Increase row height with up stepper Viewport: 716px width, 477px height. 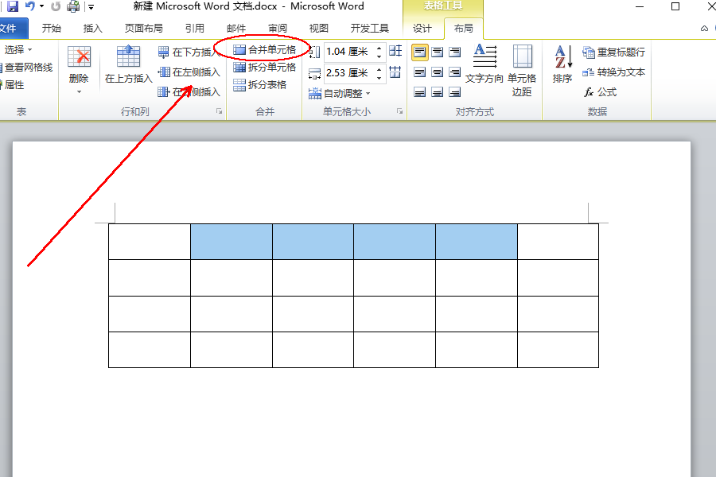(x=379, y=48)
